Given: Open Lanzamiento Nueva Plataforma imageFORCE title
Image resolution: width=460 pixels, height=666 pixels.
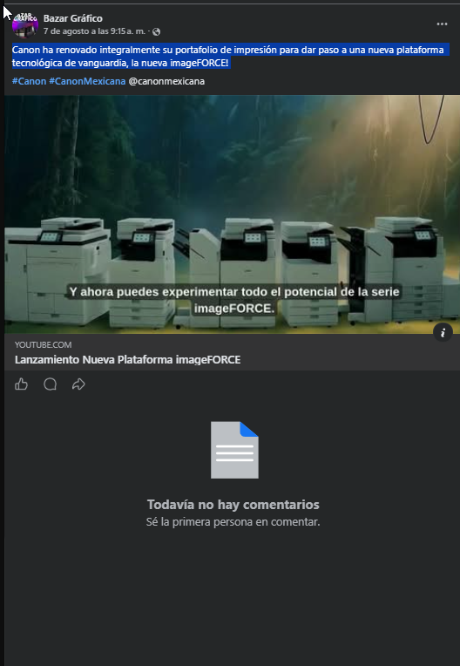Looking at the screenshot, I should pyautogui.click(x=128, y=360).
